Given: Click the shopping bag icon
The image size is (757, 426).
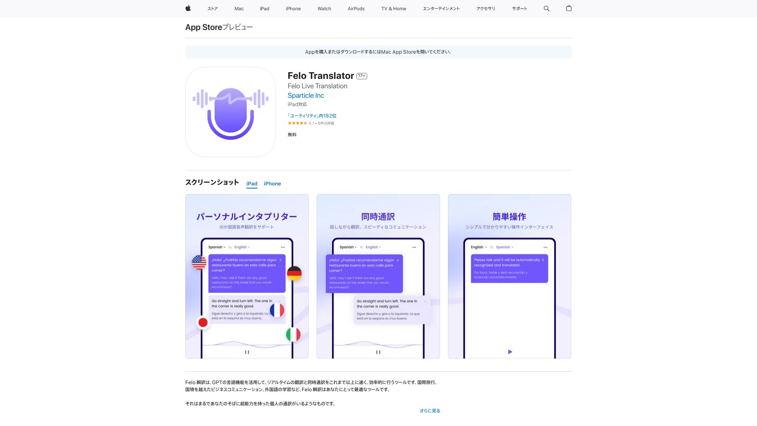Looking at the screenshot, I should pos(569,8).
